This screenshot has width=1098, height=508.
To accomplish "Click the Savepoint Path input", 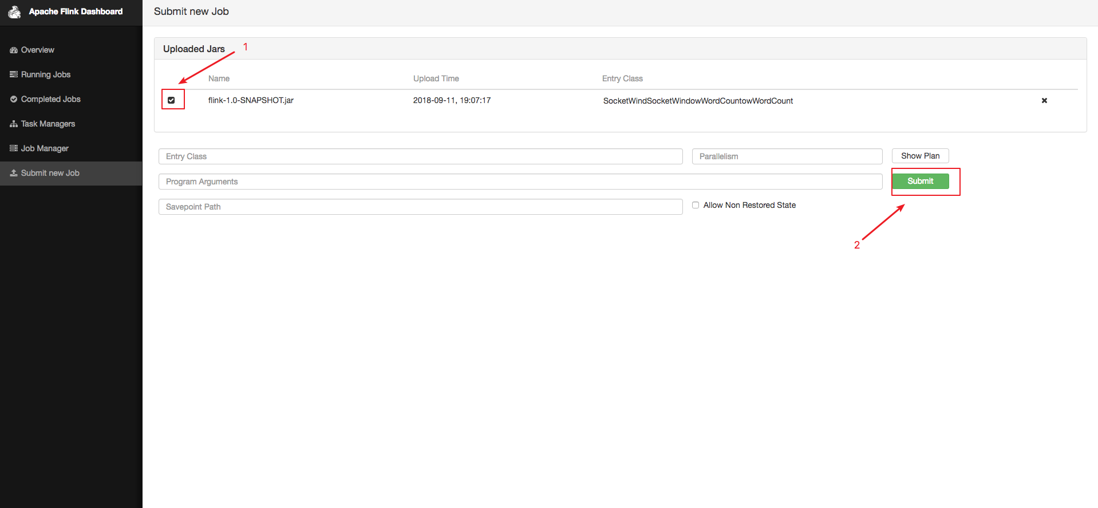I will 420,207.
